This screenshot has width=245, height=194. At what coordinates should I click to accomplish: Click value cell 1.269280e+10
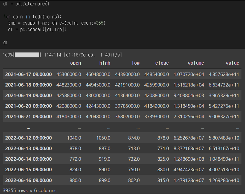pyautogui.click(x=224, y=180)
